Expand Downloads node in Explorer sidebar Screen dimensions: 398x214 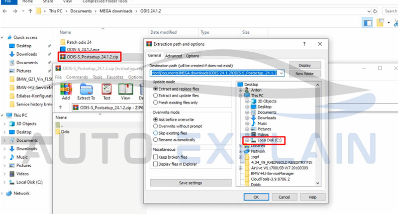[x=4, y=149]
